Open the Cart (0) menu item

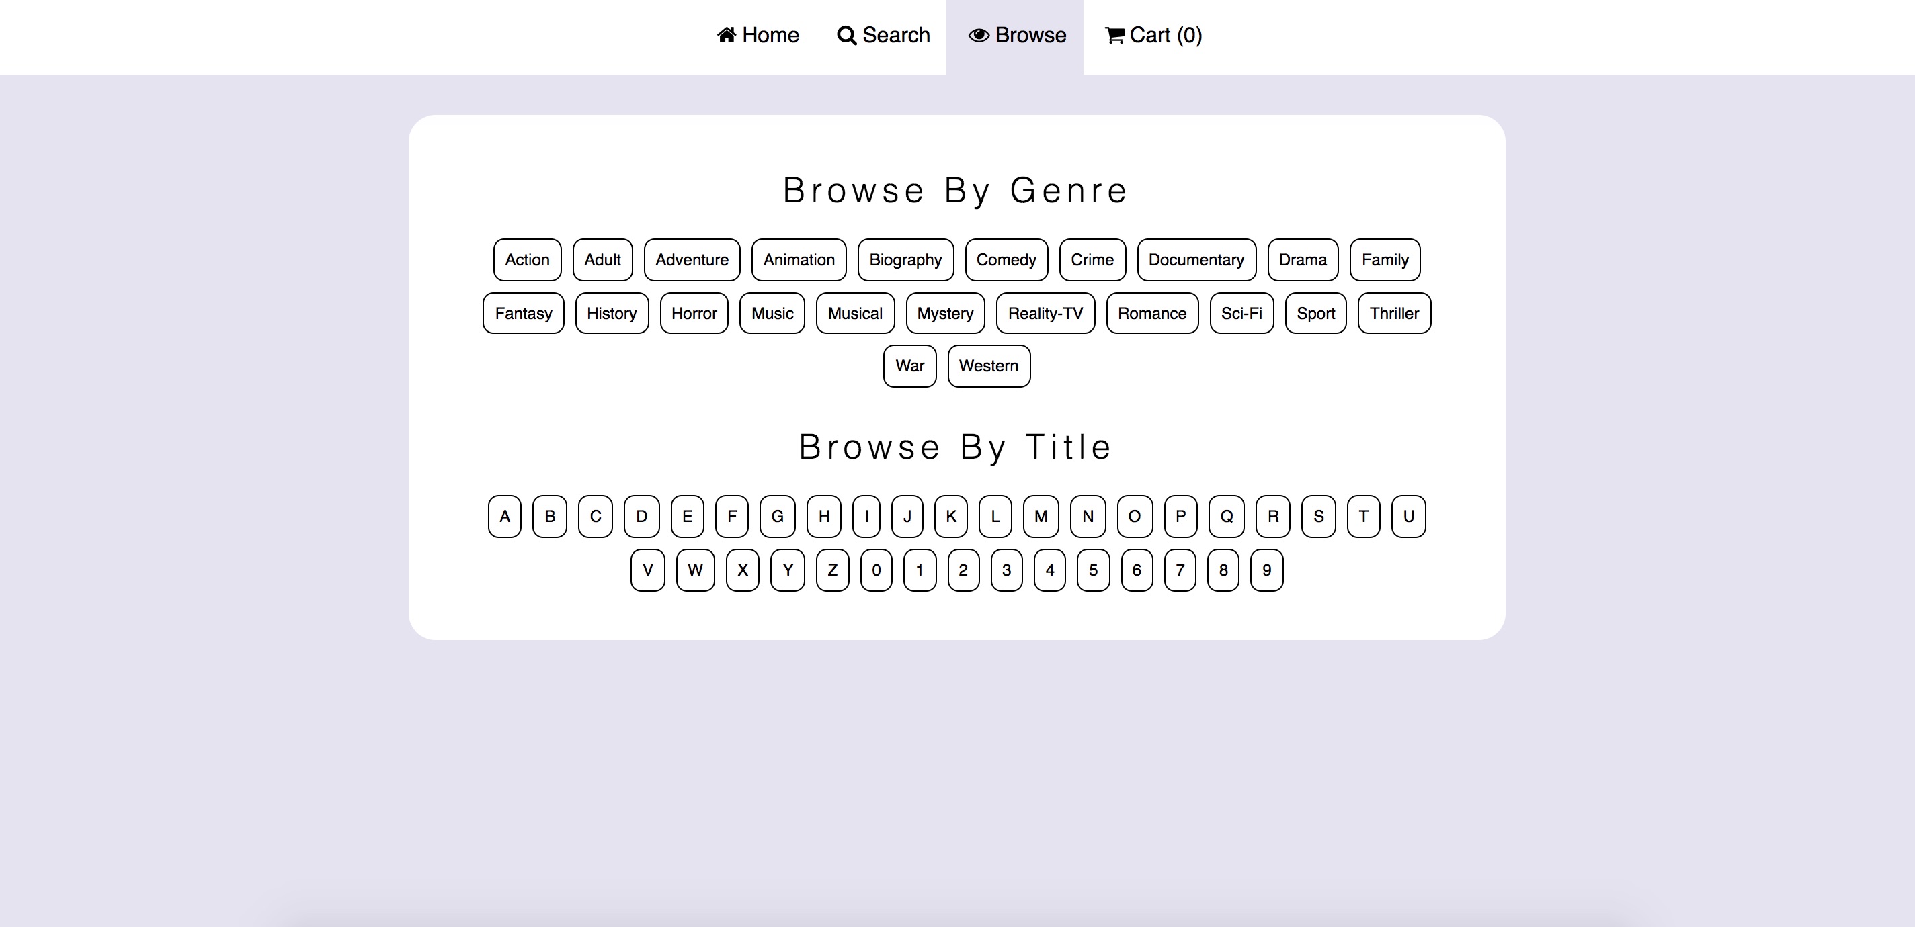pos(1153,36)
